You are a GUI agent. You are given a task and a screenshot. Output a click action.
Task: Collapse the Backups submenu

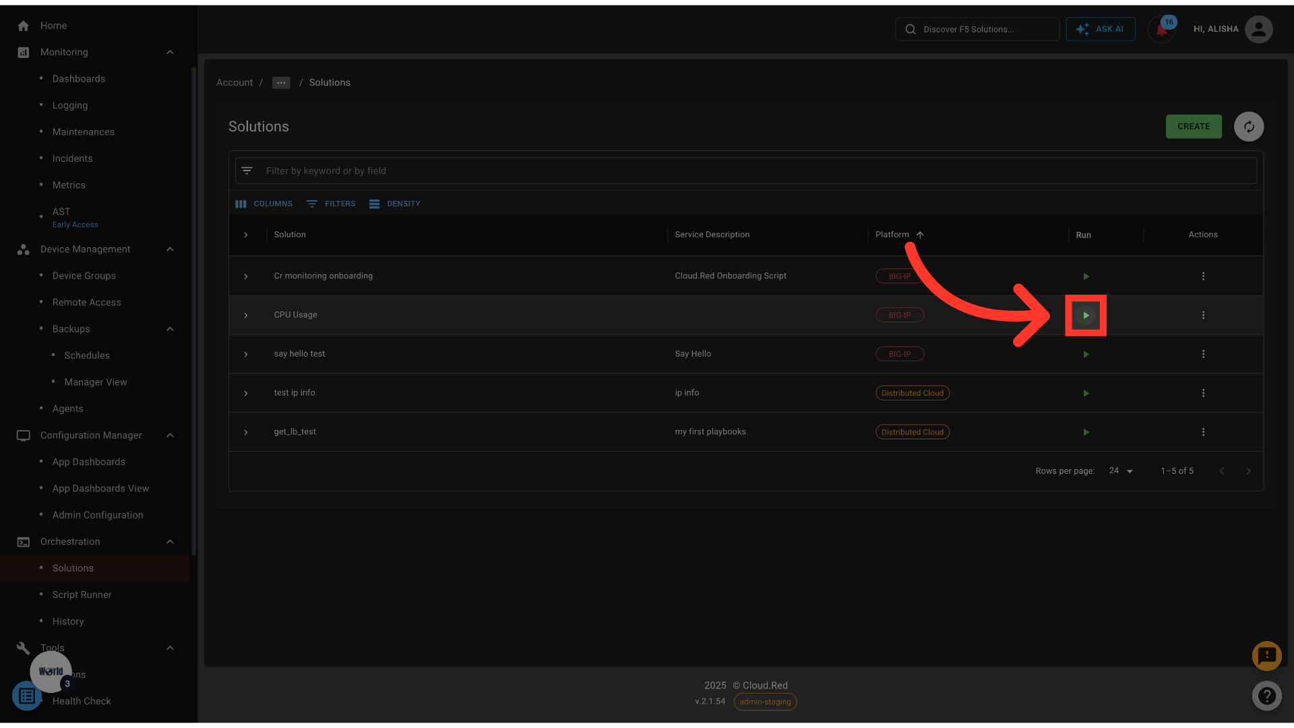click(x=170, y=329)
